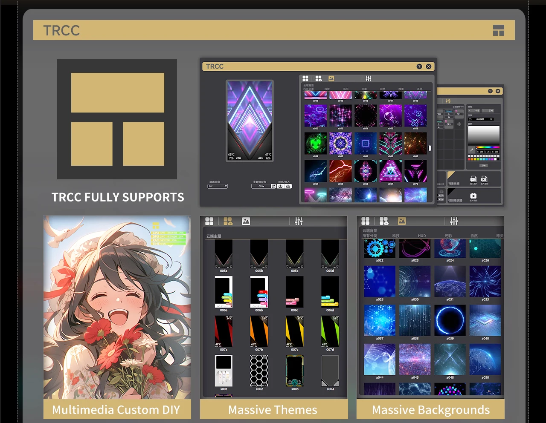546x423 pixels.
Task: Click the 24H time format button
Action: click(483, 165)
